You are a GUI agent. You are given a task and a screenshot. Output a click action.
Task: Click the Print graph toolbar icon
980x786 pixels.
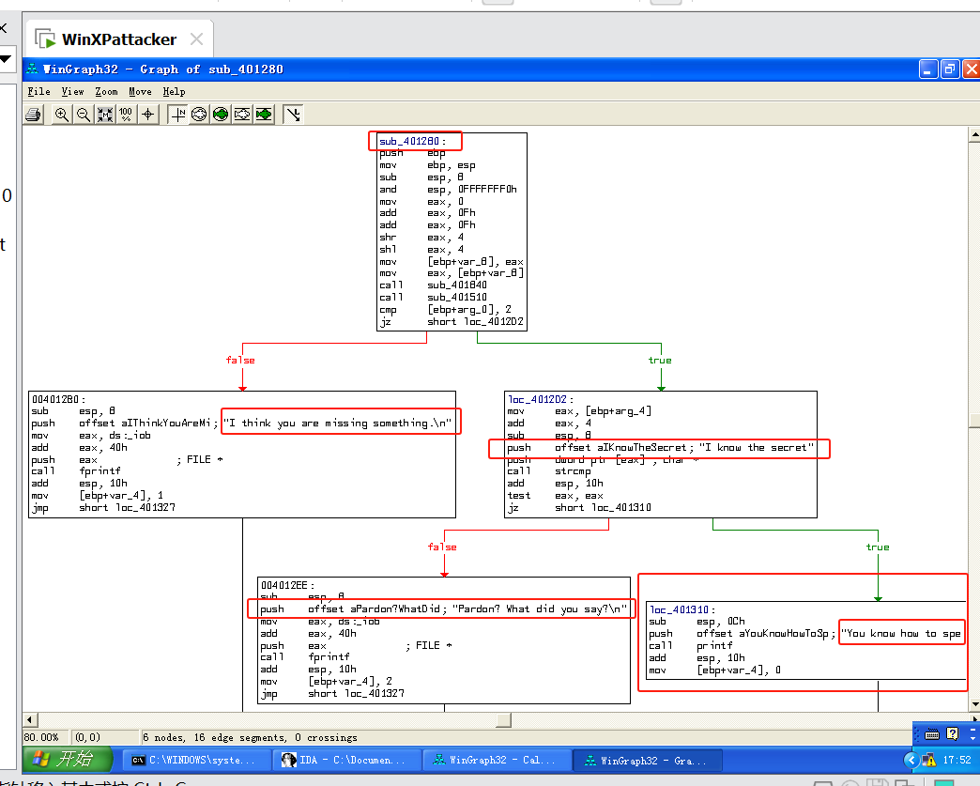[33, 115]
